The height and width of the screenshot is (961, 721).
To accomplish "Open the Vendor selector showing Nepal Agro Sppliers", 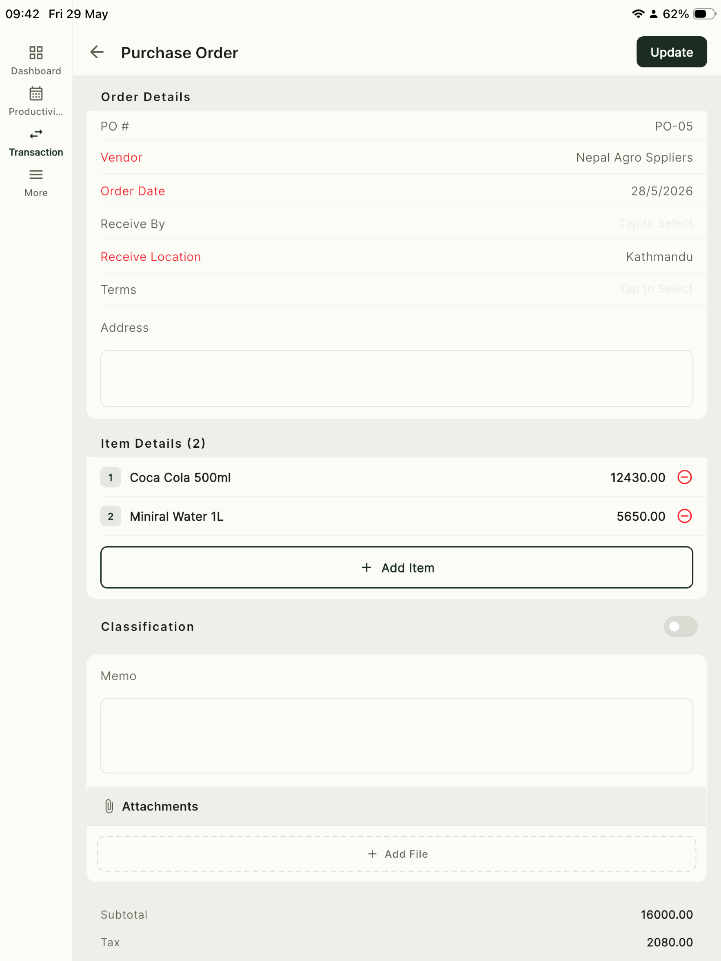I will (x=396, y=157).
